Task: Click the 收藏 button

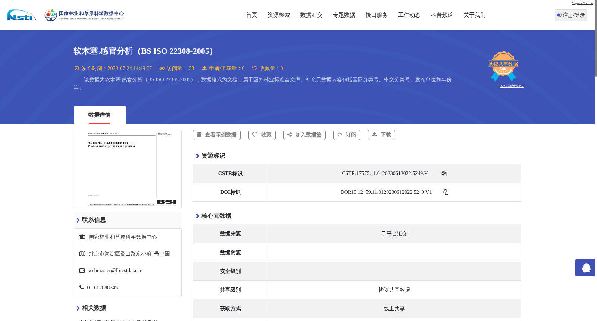Action: coord(262,135)
